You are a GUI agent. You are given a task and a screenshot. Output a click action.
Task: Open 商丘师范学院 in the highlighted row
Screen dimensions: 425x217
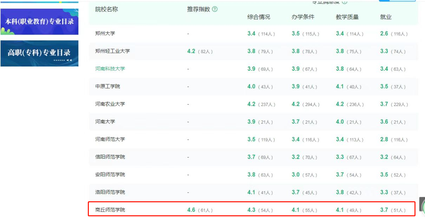110,210
